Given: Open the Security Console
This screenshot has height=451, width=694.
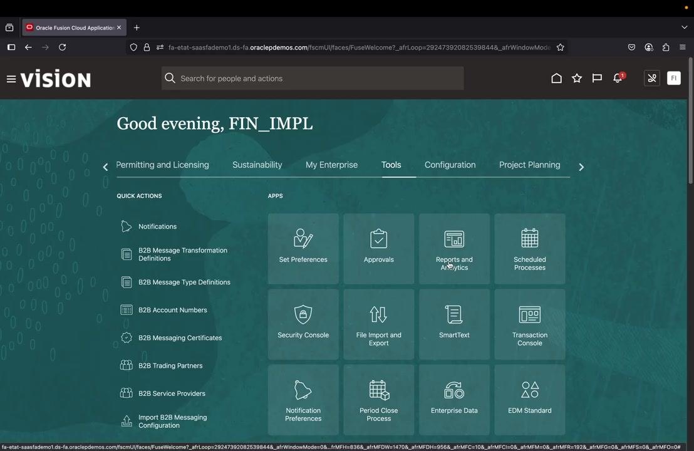Looking at the screenshot, I should [303, 324].
